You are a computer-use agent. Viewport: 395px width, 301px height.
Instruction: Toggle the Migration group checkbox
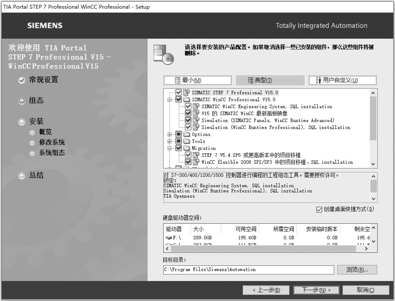click(x=179, y=148)
